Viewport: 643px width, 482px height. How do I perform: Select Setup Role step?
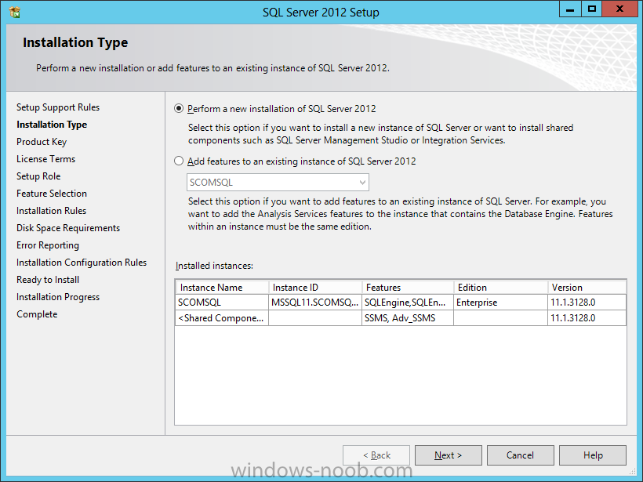coord(38,176)
